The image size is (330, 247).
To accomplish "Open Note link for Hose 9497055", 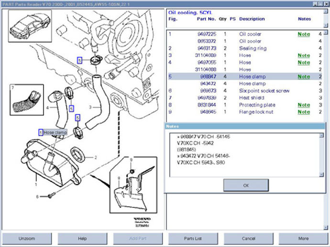I will 304,62.
